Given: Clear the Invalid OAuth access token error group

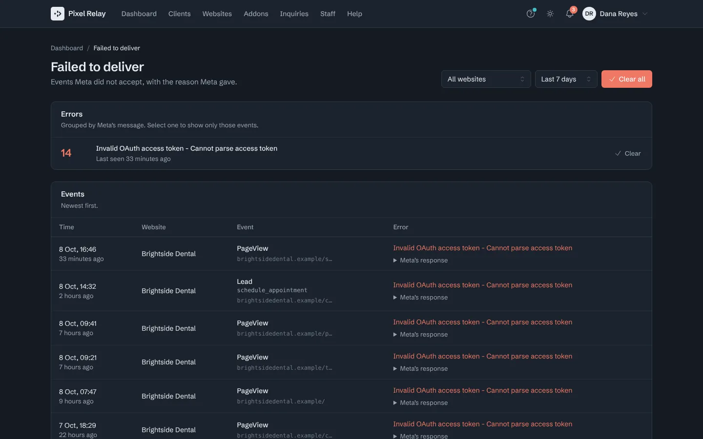Looking at the screenshot, I should [628, 153].
